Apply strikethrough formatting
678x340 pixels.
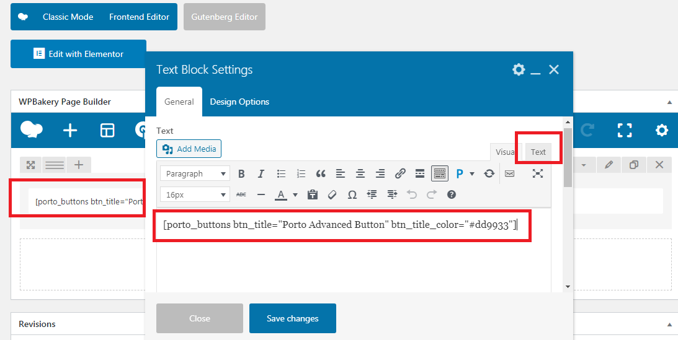[x=241, y=194]
